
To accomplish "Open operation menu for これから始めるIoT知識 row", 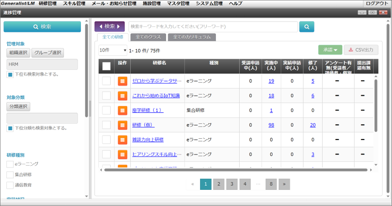I will (x=122, y=96).
